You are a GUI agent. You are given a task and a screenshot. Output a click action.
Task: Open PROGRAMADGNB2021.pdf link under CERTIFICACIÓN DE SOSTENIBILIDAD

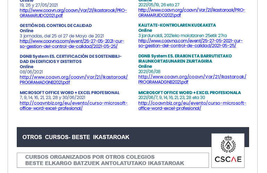[x=74, y=80]
